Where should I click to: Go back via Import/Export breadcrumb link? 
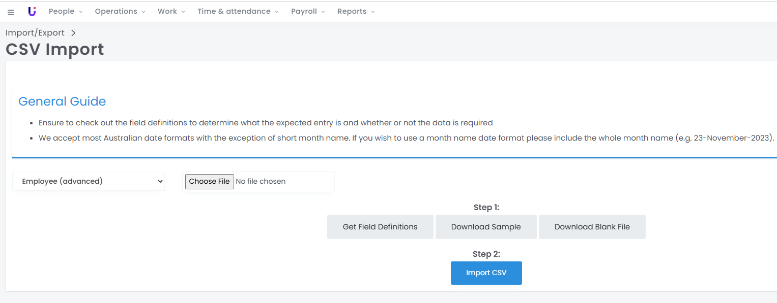point(35,33)
